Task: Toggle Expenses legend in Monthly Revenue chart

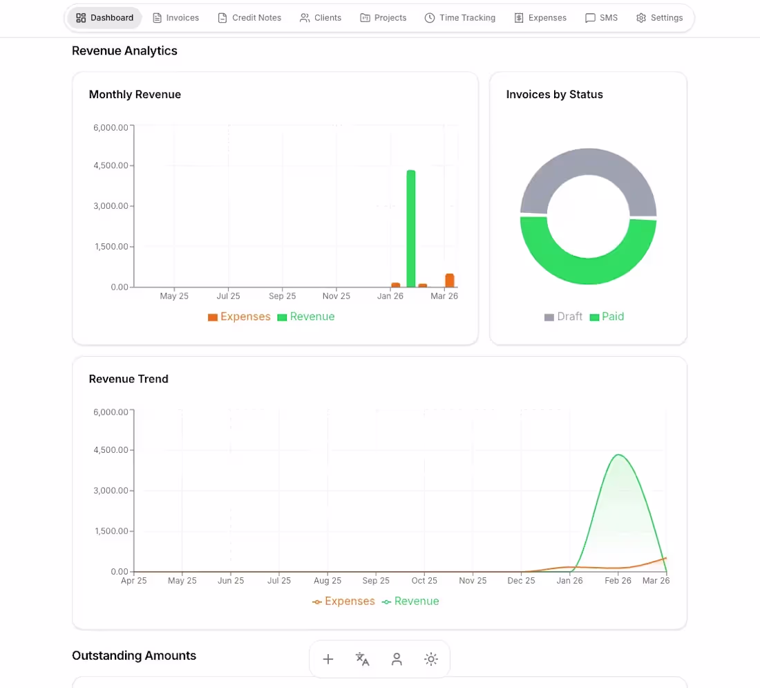Action: tap(240, 317)
